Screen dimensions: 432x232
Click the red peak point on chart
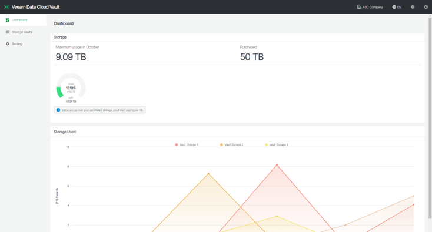pos(277,165)
